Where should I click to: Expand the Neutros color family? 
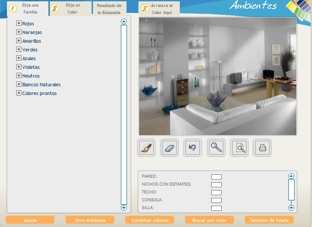coord(18,76)
